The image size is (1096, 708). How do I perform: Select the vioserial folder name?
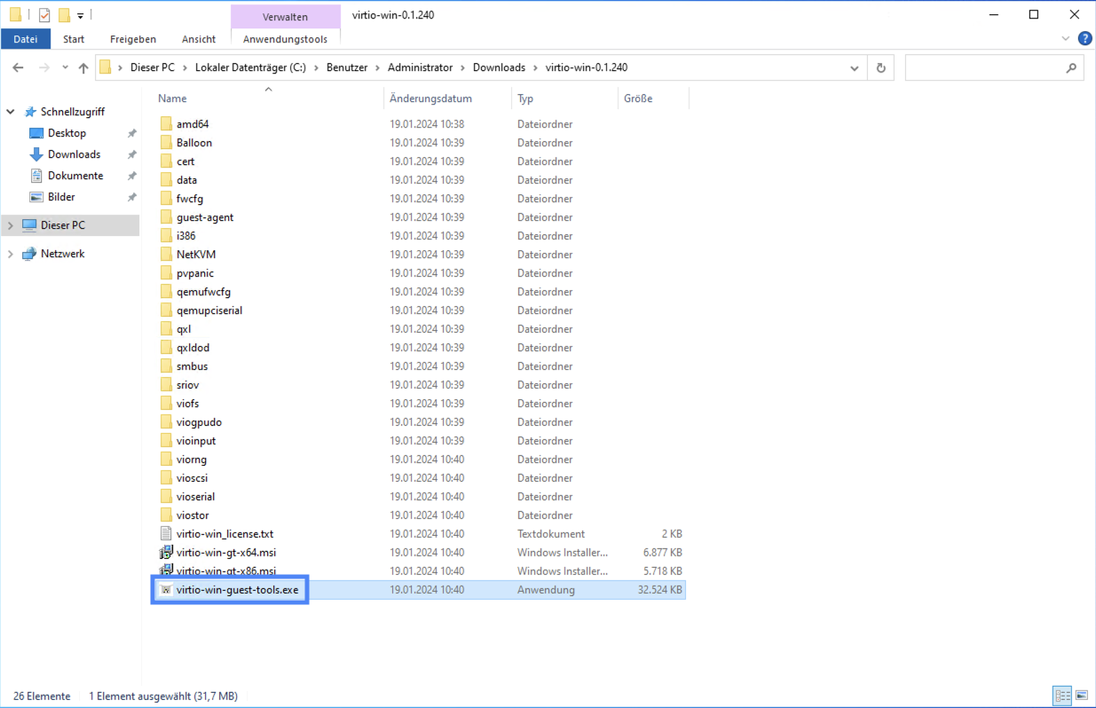195,497
